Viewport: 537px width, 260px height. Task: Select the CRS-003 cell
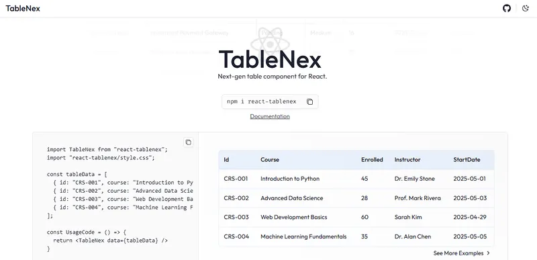(236, 217)
